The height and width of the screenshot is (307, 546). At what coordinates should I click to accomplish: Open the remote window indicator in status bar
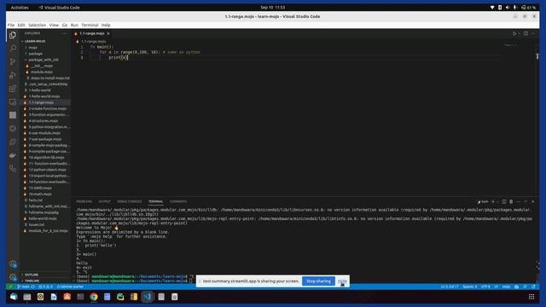(x=10, y=287)
